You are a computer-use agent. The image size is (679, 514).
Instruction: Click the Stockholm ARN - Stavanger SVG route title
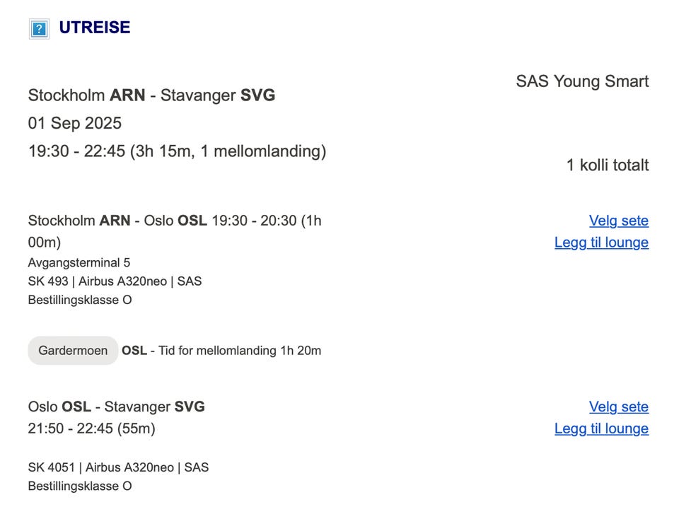click(x=151, y=95)
